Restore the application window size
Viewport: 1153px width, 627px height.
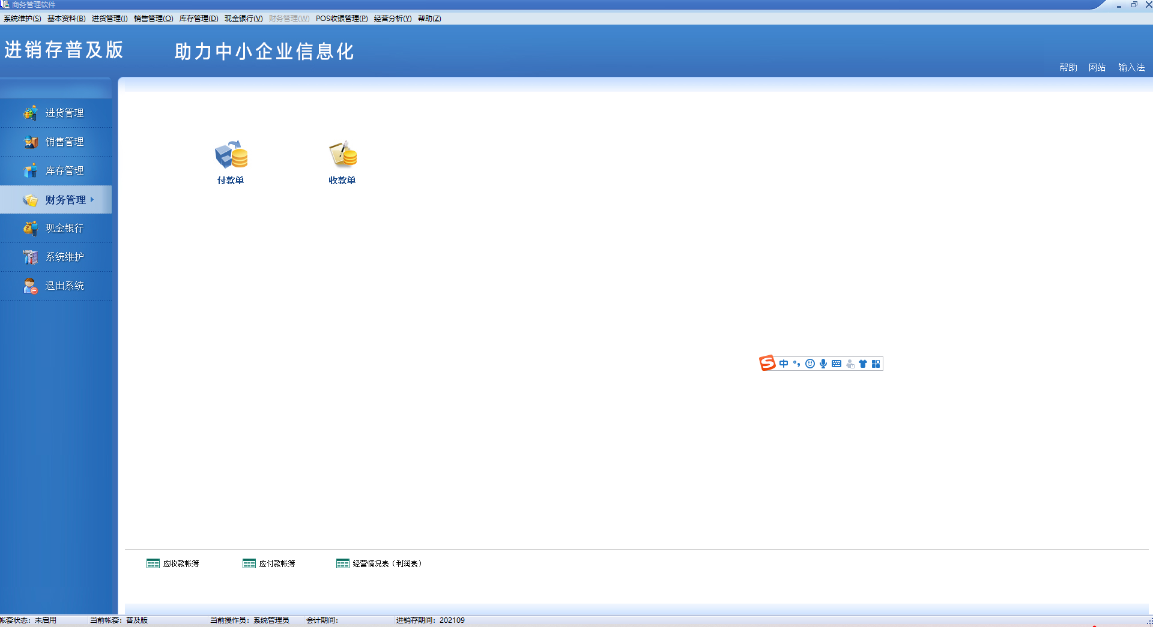coord(1134,5)
